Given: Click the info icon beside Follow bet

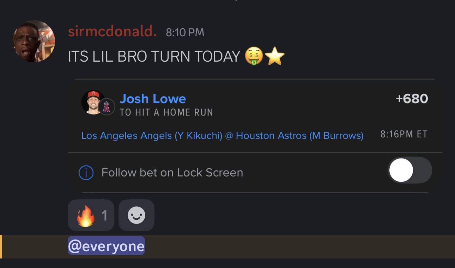Looking at the screenshot, I should [86, 173].
